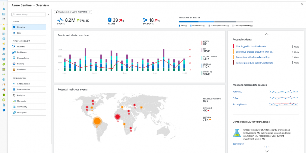306x153 pixels.
Task: Click the Inbound 78K value
Action: (206, 120)
